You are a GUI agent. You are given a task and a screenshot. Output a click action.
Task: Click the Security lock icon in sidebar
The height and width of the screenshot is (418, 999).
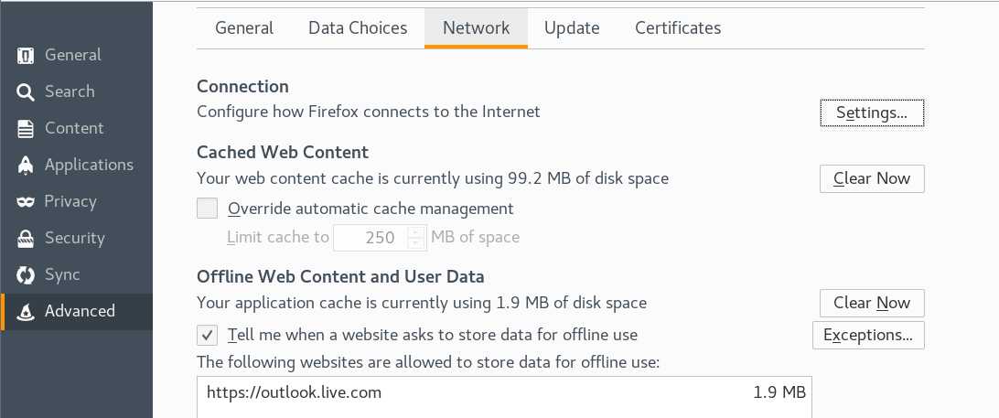click(x=26, y=238)
